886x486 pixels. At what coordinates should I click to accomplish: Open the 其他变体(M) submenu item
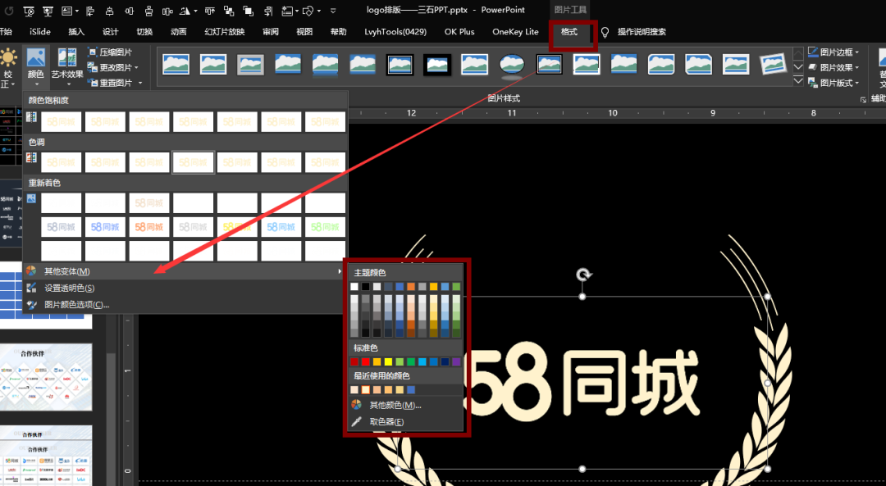tap(185, 271)
